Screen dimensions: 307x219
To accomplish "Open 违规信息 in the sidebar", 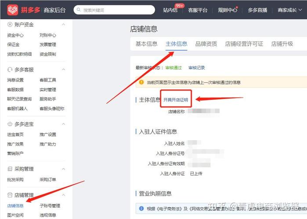I will [48, 215].
